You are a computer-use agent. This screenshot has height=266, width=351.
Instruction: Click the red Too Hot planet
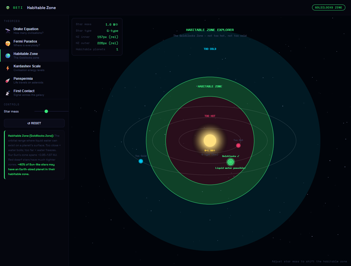tap(238, 145)
